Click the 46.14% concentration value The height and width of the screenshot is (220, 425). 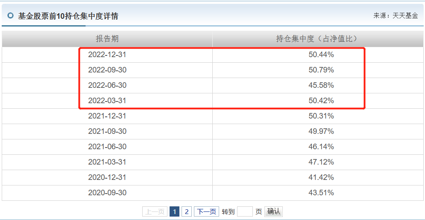[x=321, y=147]
